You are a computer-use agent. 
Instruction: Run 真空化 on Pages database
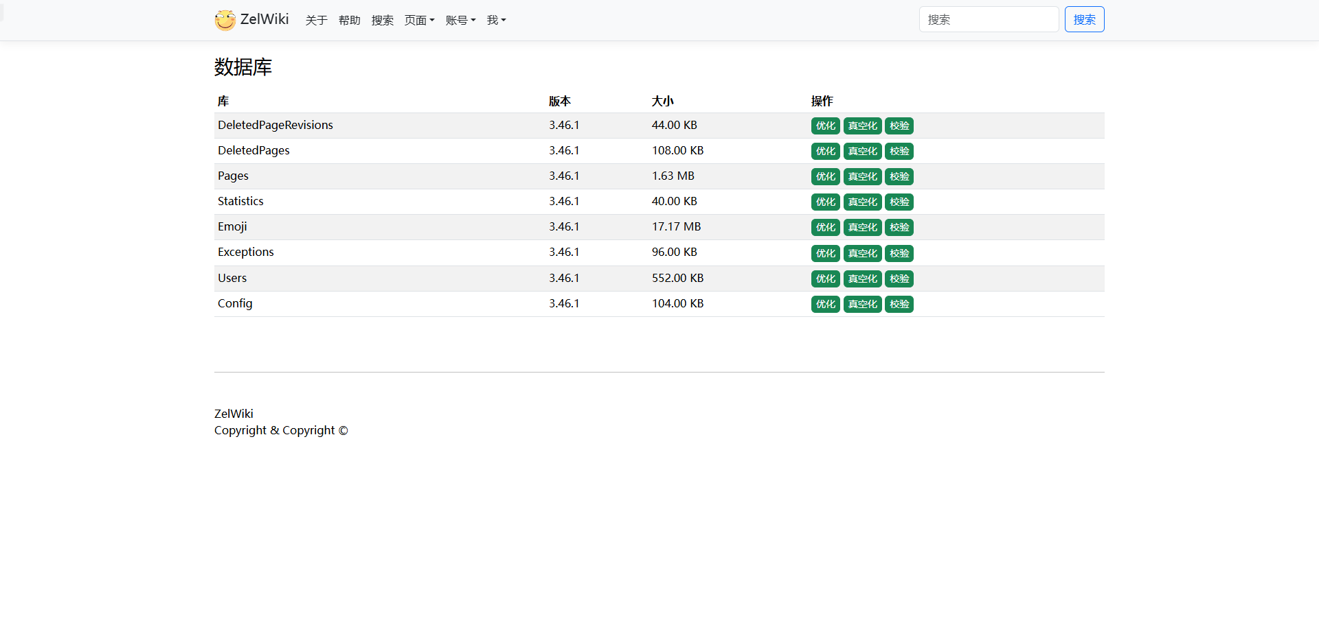pyautogui.click(x=862, y=177)
